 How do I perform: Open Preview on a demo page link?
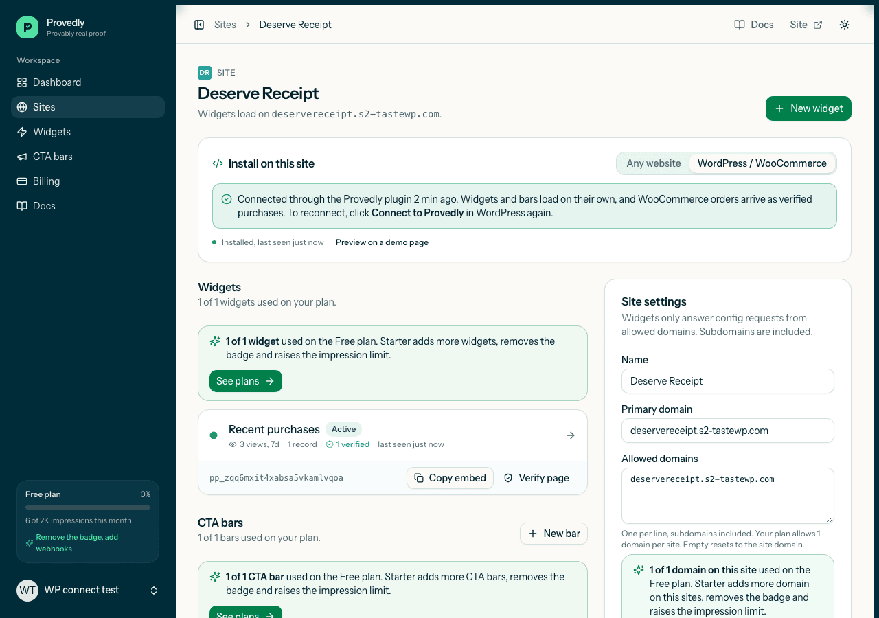pyautogui.click(x=382, y=242)
